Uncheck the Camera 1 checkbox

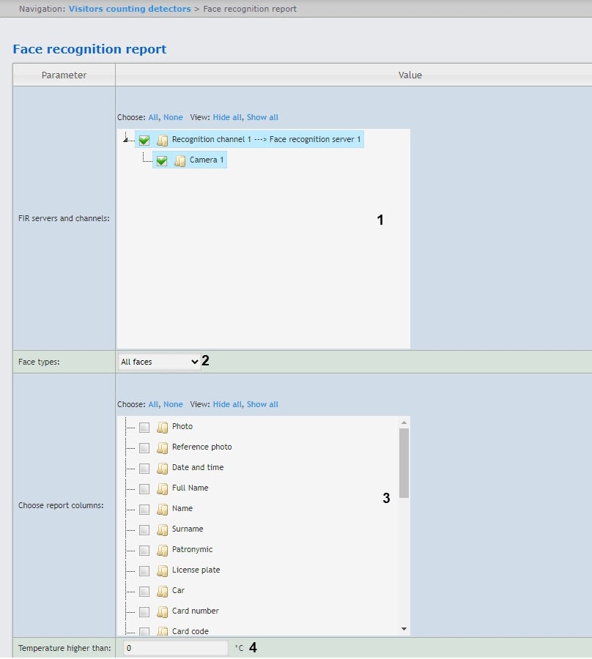coord(162,160)
